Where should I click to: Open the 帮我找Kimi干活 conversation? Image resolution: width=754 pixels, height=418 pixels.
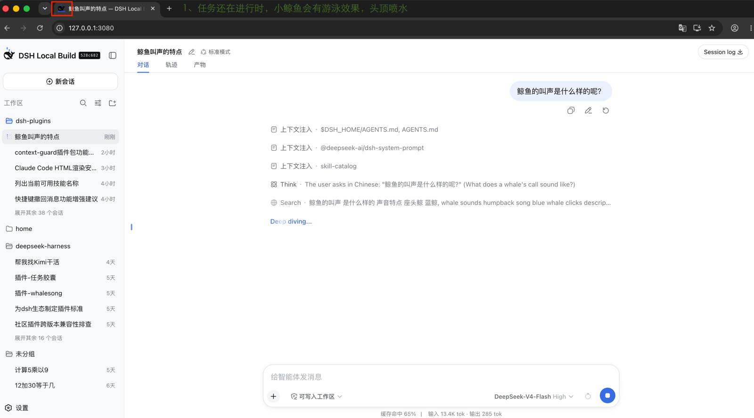pos(60,262)
